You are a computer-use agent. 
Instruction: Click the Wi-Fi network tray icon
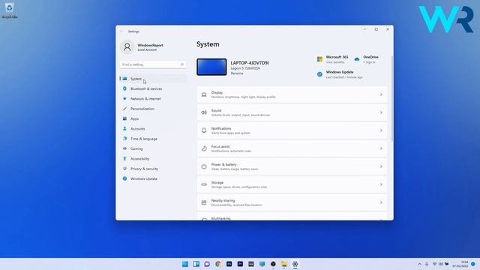[x=434, y=264]
